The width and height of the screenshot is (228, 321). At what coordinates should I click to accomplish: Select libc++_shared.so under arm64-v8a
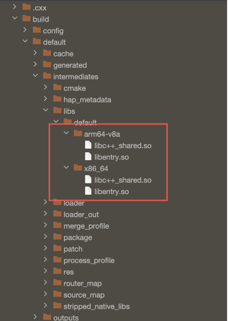123,146
